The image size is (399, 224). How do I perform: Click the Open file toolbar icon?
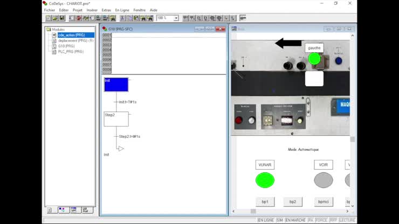coord(55,18)
